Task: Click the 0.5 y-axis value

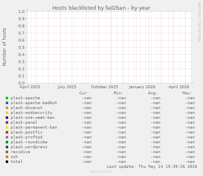Action: point(22,47)
